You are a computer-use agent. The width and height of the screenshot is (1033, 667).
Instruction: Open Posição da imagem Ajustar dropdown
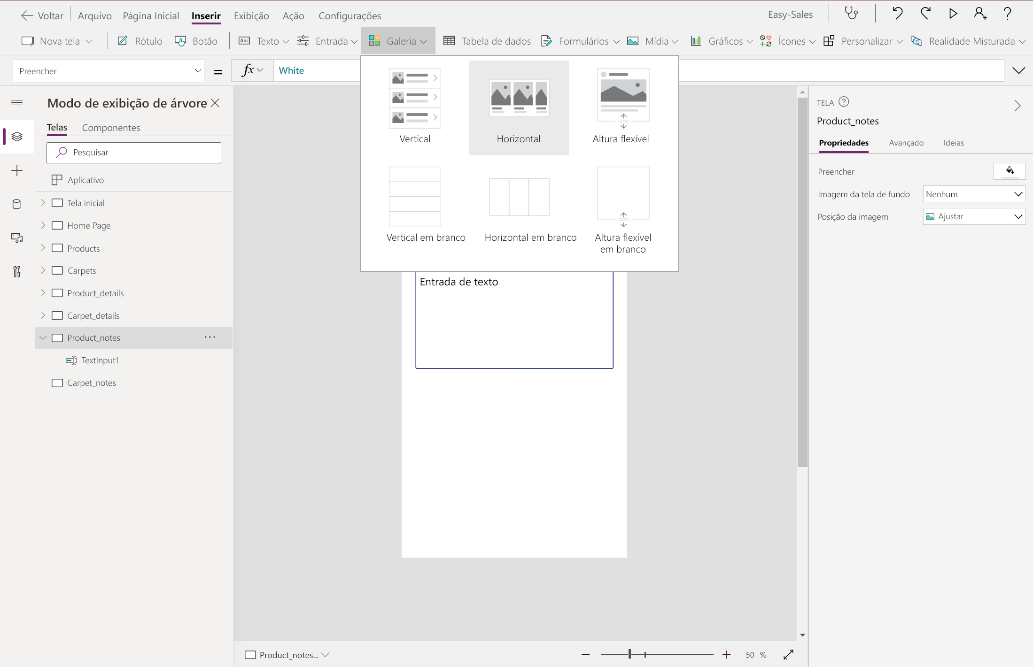[974, 216]
